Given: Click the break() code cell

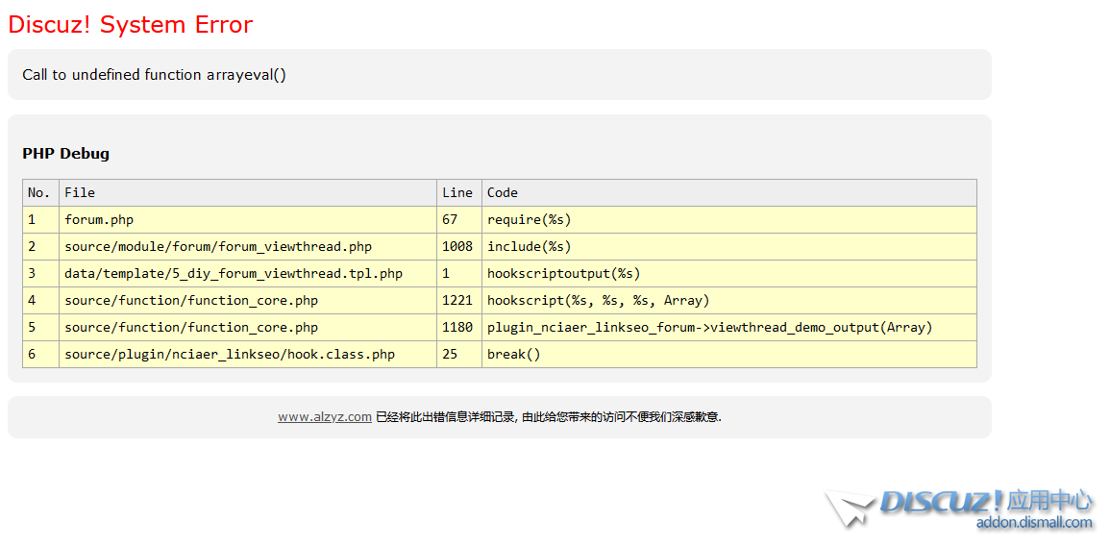Looking at the screenshot, I should pos(514,355).
